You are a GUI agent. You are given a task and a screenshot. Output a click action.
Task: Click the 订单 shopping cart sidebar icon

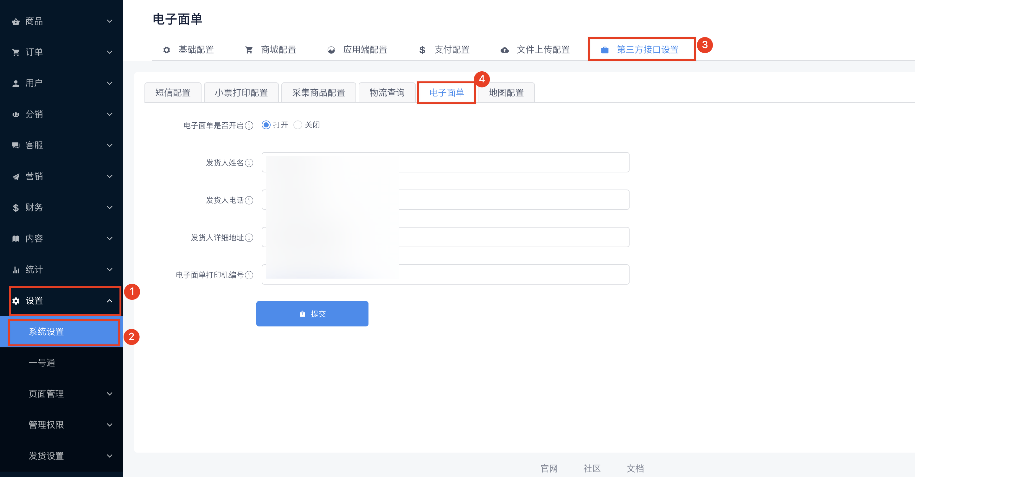16,52
